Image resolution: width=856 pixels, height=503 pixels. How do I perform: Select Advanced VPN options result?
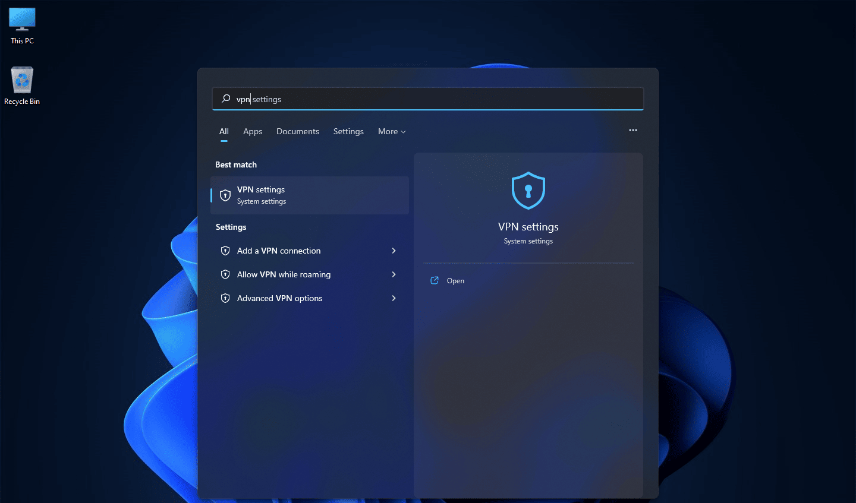click(310, 298)
